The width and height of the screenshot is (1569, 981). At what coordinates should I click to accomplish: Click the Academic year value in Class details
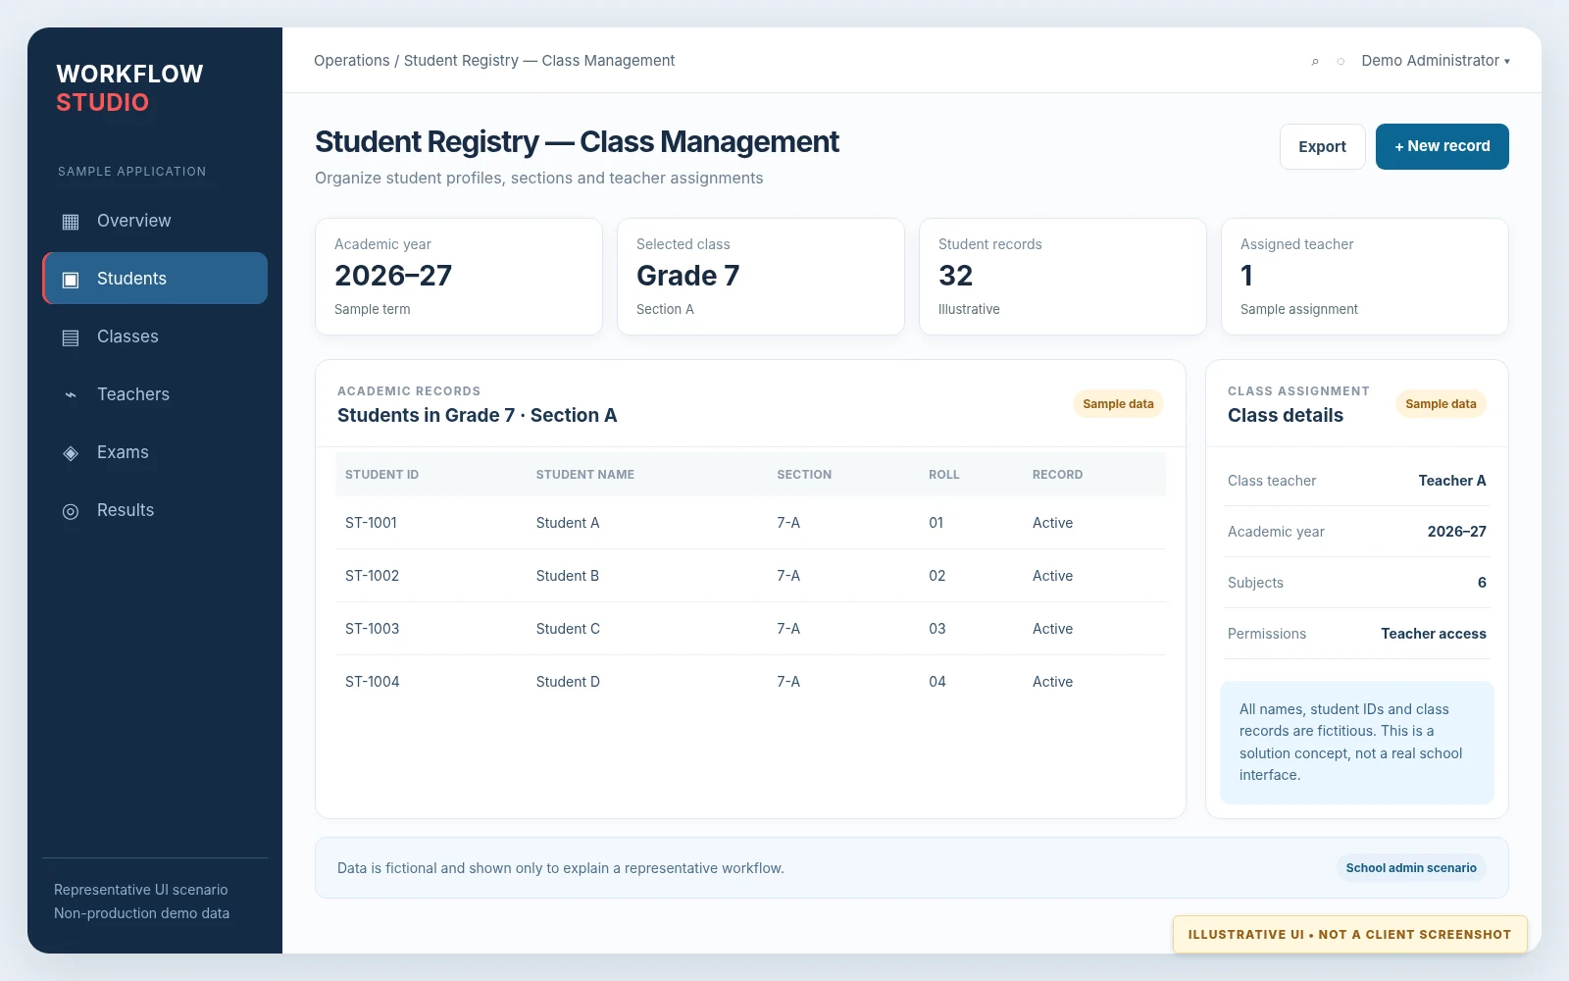tap(1457, 532)
